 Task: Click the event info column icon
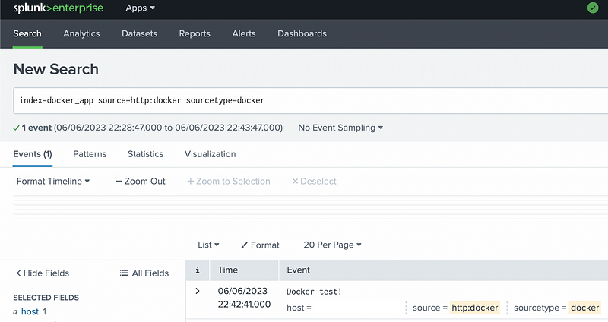point(198,270)
